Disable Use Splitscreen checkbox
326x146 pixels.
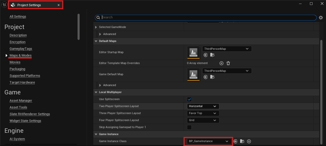click(189, 99)
